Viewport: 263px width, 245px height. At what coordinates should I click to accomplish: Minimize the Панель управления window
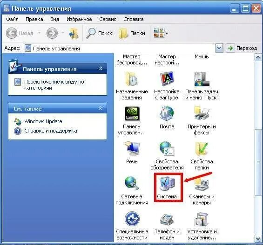(235, 8)
